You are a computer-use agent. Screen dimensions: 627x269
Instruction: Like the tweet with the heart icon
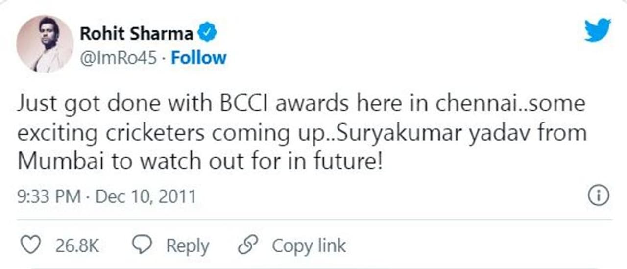(x=31, y=245)
